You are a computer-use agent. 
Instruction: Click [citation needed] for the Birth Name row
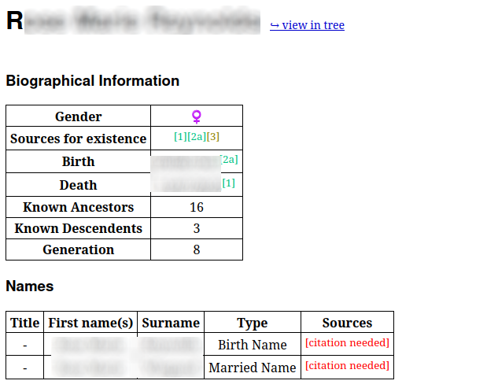click(347, 343)
